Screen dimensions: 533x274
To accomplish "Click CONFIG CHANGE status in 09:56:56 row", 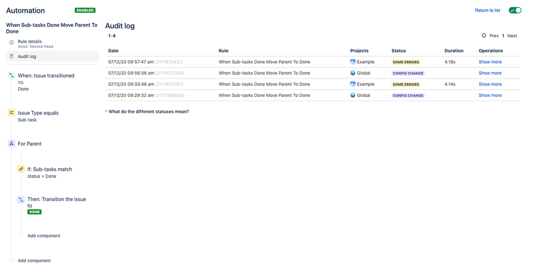I will (x=408, y=73).
